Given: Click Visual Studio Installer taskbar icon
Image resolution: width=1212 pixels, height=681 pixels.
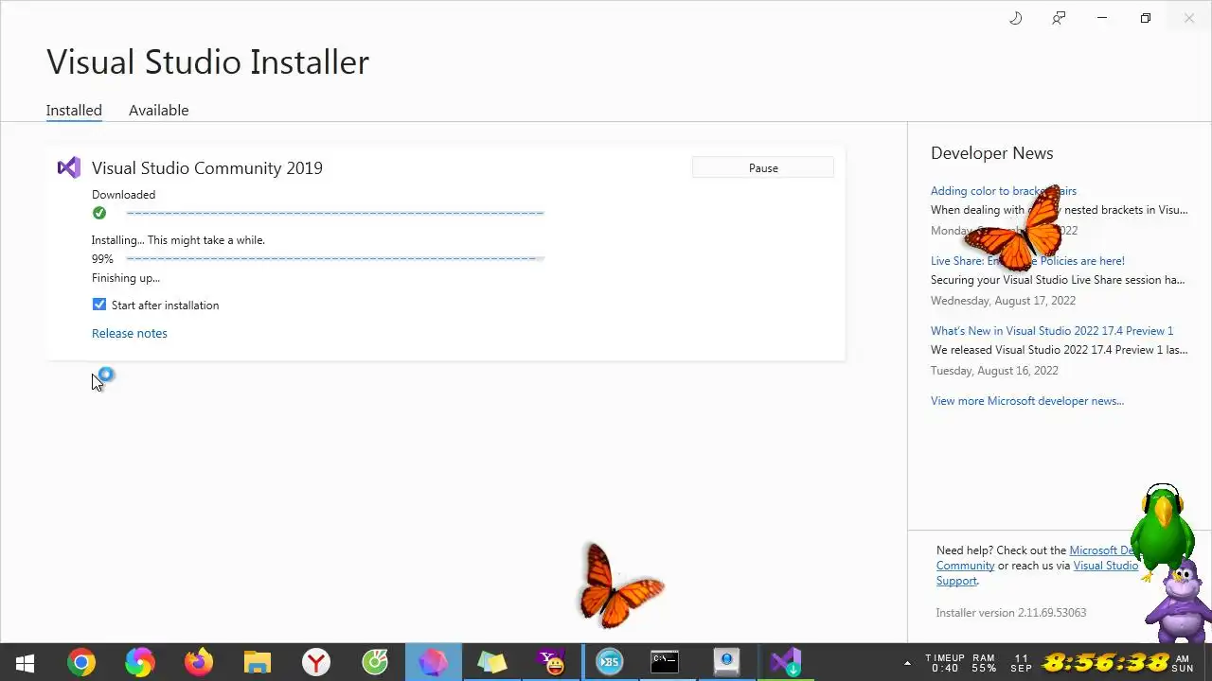Looking at the screenshot, I should coord(785,662).
